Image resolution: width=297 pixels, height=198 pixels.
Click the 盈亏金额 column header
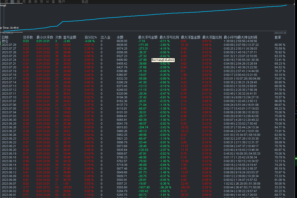(x=70, y=37)
